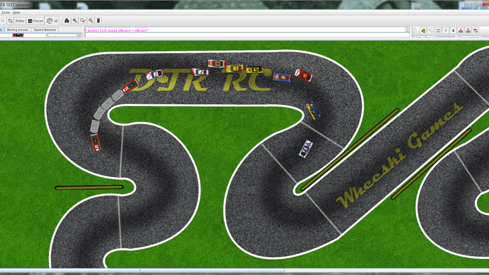Click the step-forward arrow in the toolbar
The width and height of the screenshot is (489, 275).
click(3, 21)
